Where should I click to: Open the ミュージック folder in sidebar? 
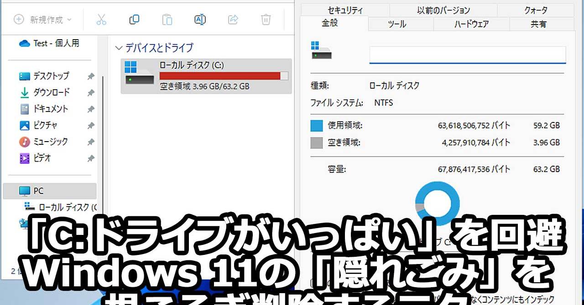(50, 142)
